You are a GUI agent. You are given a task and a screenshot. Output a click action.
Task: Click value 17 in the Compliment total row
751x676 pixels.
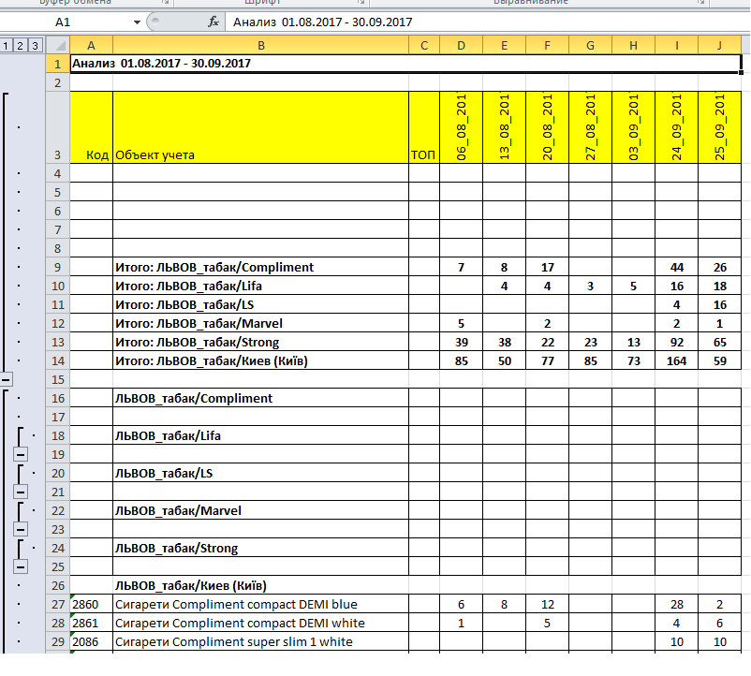(547, 267)
